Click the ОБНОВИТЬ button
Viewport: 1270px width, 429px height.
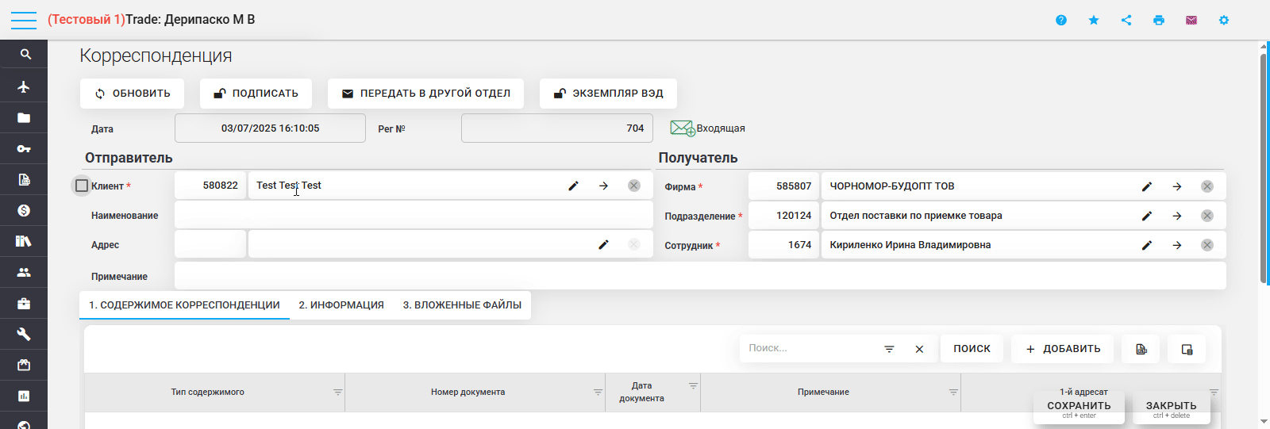pyautogui.click(x=132, y=94)
